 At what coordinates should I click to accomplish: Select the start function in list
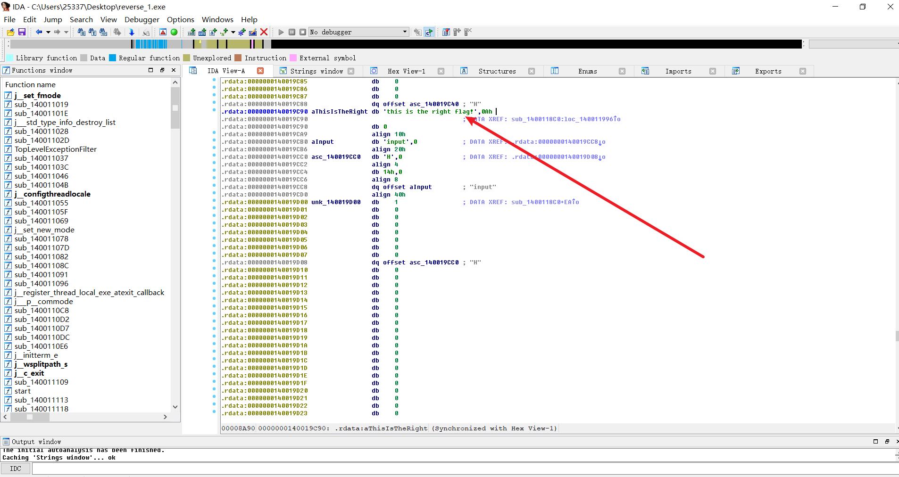(x=22, y=391)
